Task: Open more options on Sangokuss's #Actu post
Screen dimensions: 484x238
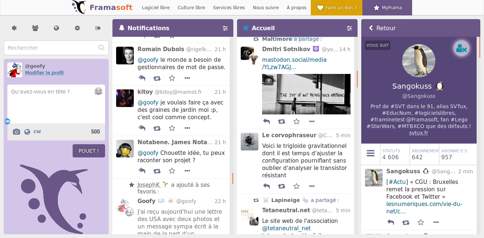Action: 436,222
